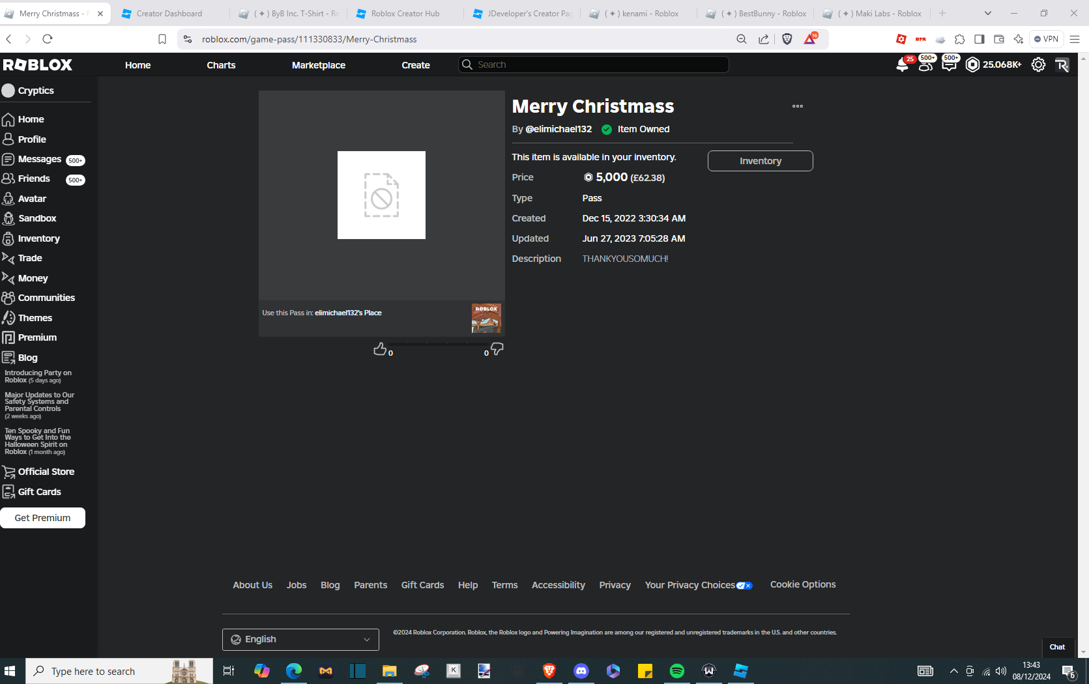The height and width of the screenshot is (684, 1089).
Task: Expand the browser tab list chevron
Action: click(x=988, y=13)
